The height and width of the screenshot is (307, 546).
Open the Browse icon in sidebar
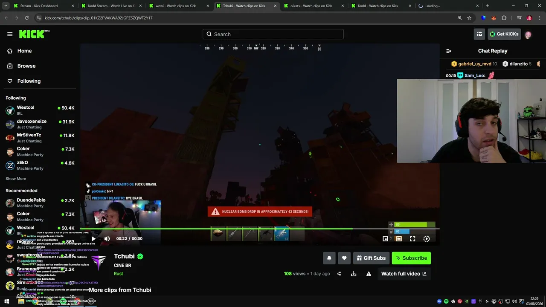10,66
